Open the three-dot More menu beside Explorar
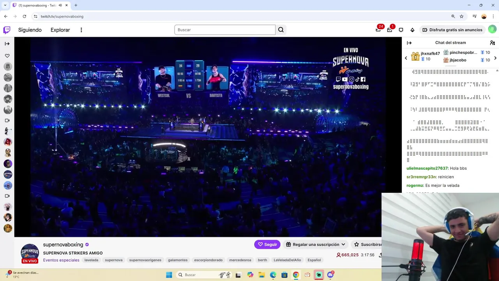499x281 pixels. pos(81,30)
